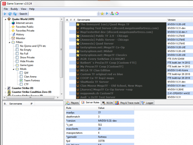Screen dimensions: 193x145
Task: Tick the Clan Arena mod checkbox
Action: pyautogui.click(x=21, y=77)
